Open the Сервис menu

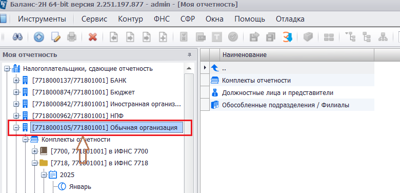click(94, 19)
